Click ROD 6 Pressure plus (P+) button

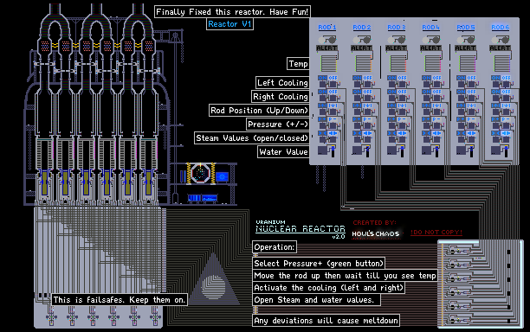coord(495,119)
